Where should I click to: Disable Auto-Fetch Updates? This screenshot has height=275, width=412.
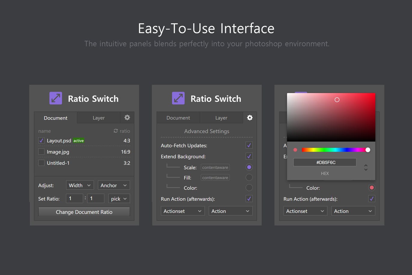(249, 145)
